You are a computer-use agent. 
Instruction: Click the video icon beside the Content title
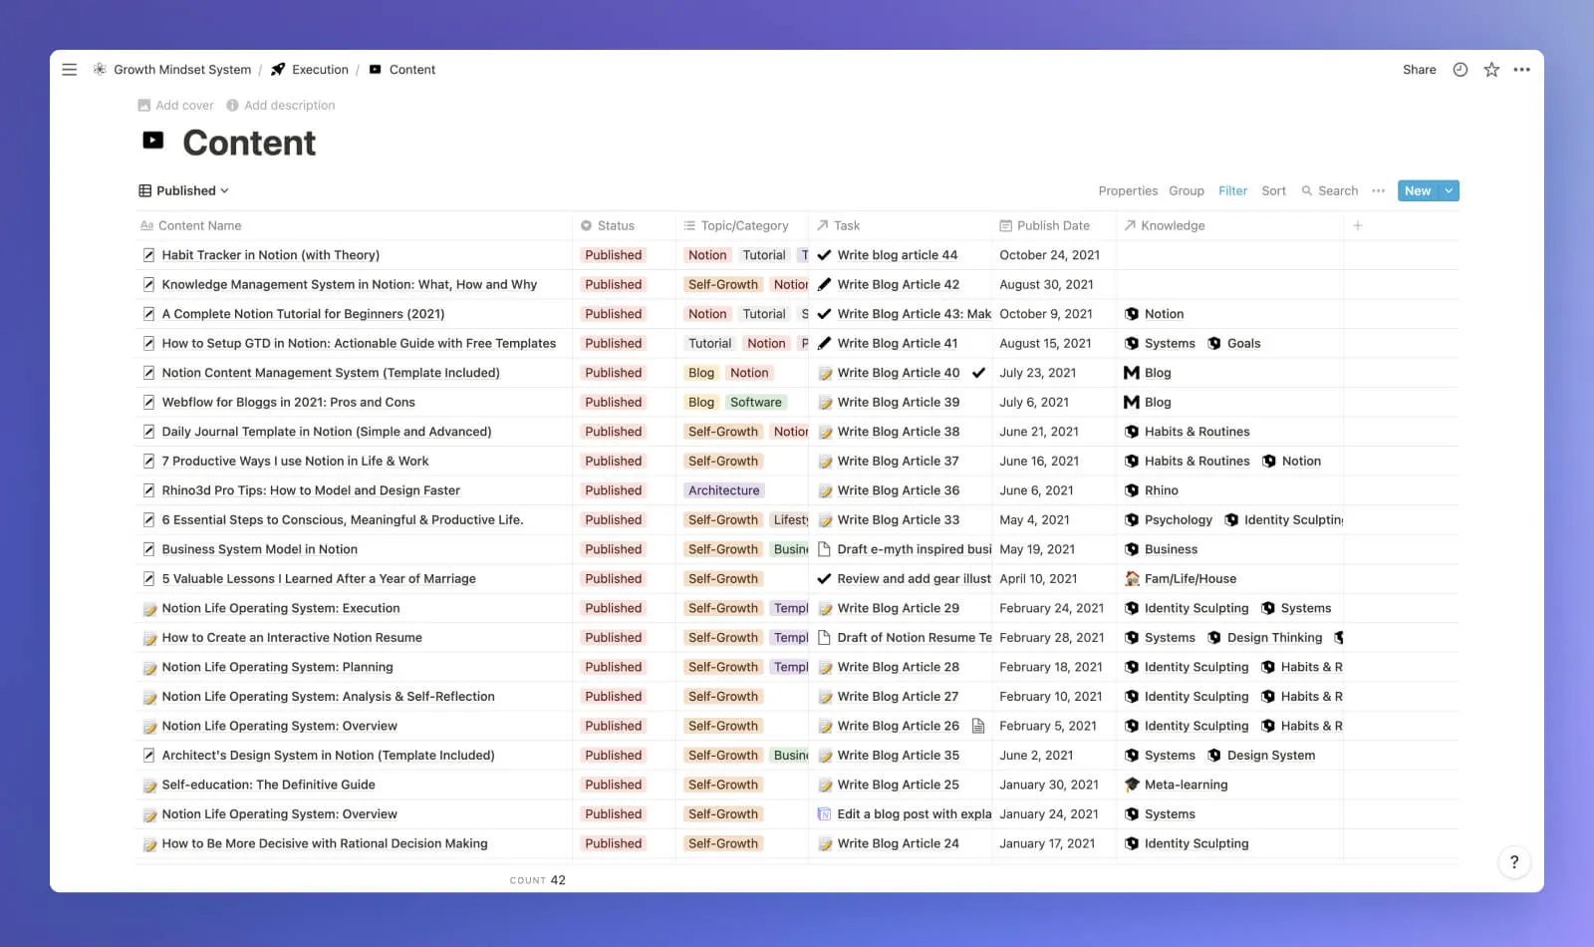pyautogui.click(x=152, y=141)
